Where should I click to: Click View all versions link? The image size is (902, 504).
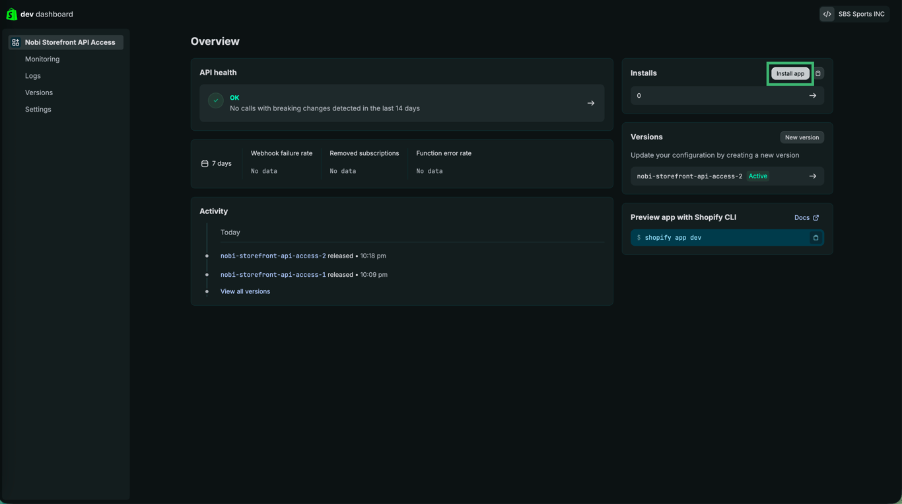pyautogui.click(x=245, y=291)
